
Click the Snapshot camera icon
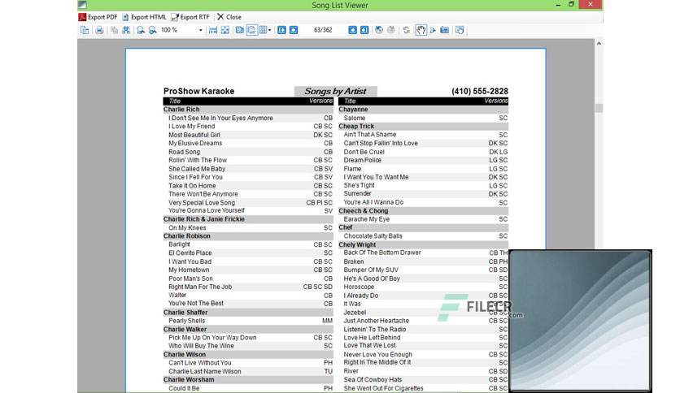click(444, 30)
